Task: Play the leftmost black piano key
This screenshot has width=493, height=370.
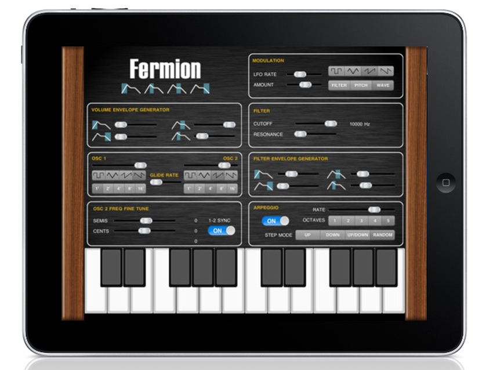Action: 111,267
